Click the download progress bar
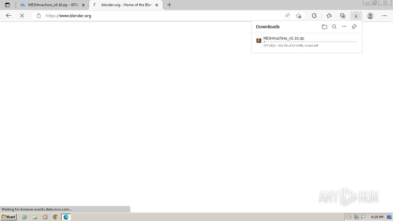Screen dimensions: 393x221 (x=310, y=42)
